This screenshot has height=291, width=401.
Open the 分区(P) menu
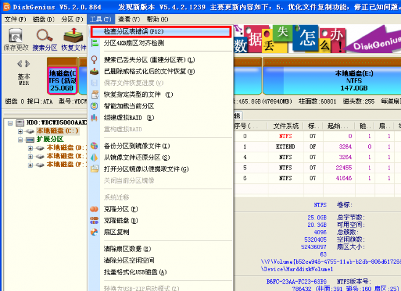[72, 19]
